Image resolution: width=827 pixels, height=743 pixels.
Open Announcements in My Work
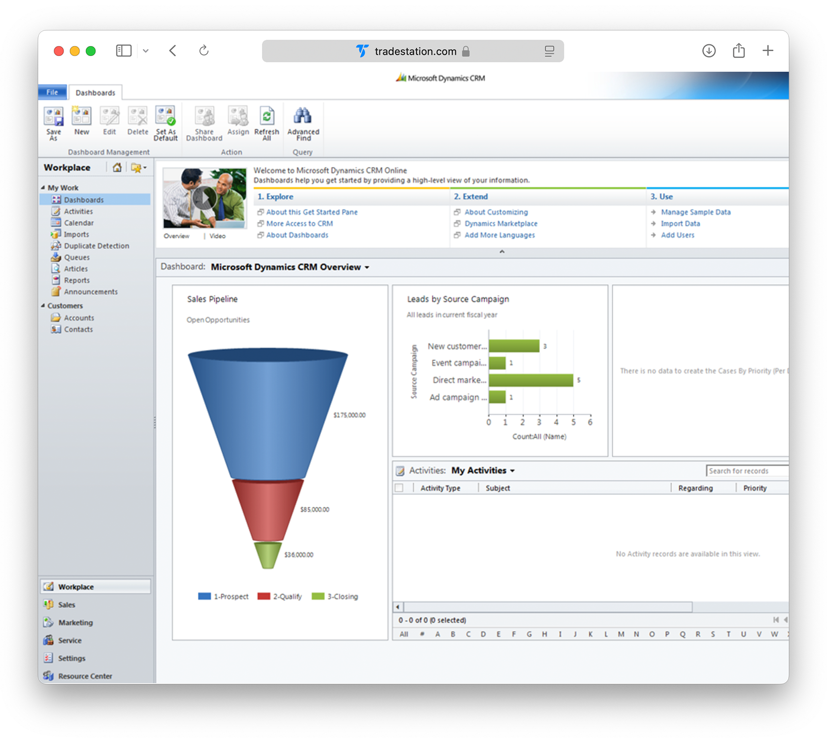coord(91,291)
